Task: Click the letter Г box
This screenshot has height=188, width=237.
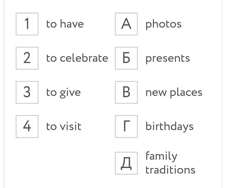Action: tap(126, 127)
